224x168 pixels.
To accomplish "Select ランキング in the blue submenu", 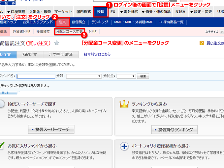I will pos(100,22).
